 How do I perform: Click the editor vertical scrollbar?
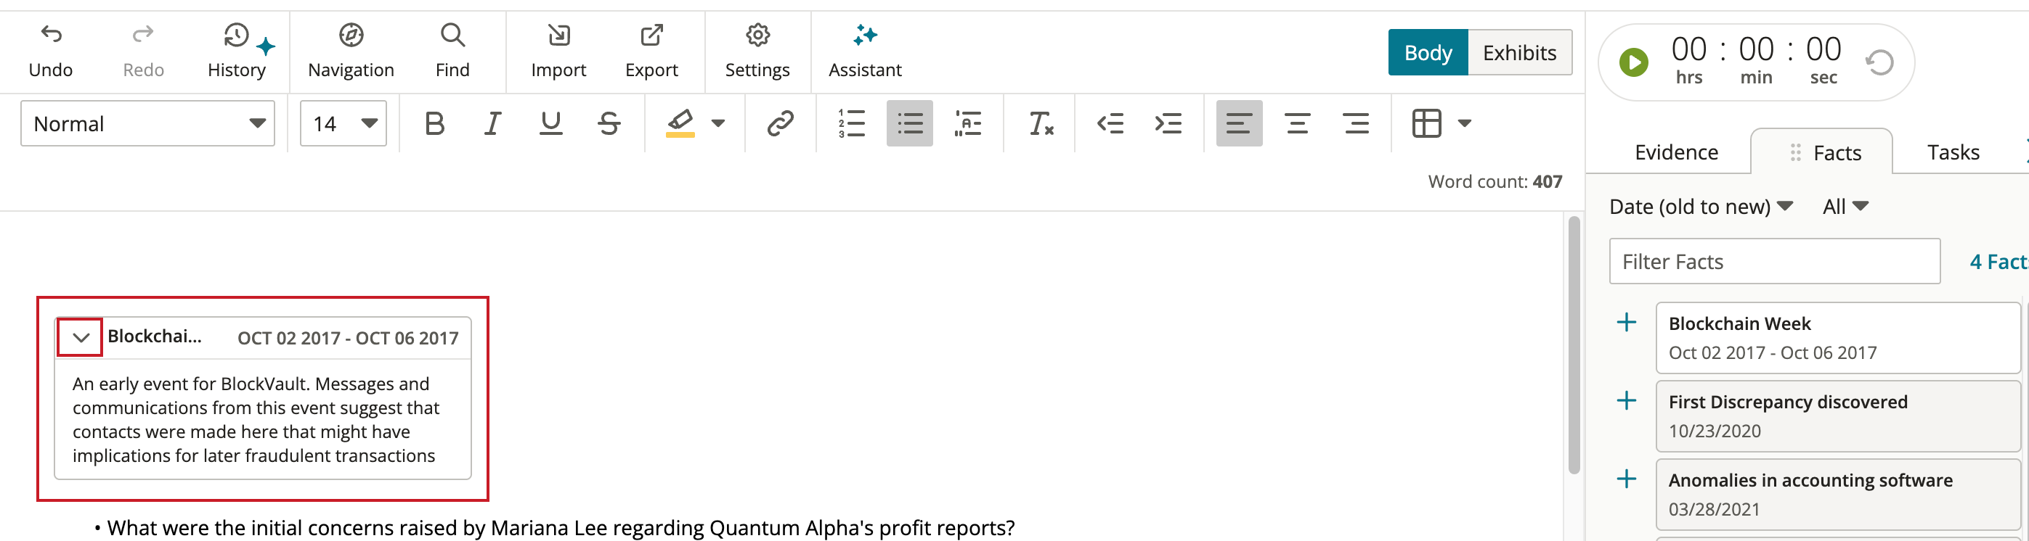[1574, 344]
